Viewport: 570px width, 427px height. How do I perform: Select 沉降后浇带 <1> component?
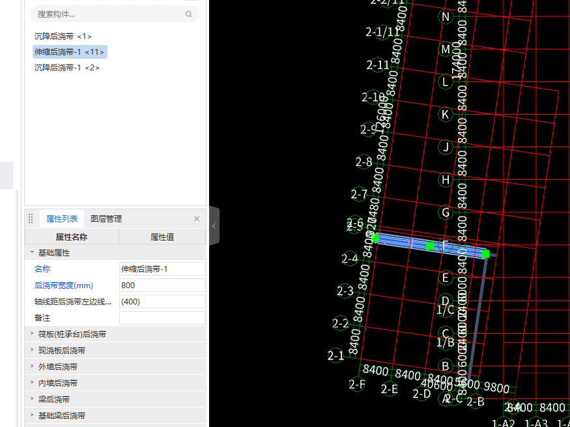pos(63,37)
